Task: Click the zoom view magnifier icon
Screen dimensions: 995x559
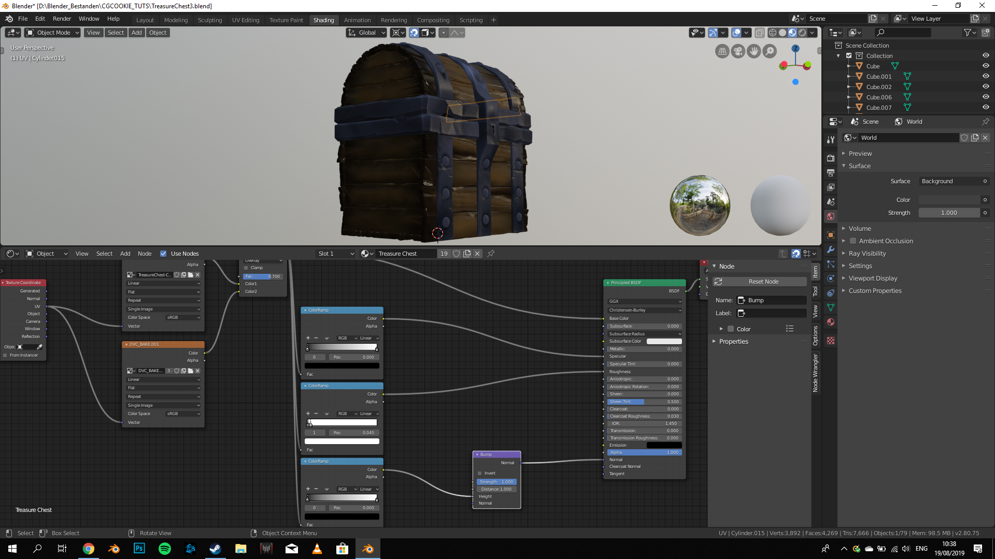Action: pos(770,51)
